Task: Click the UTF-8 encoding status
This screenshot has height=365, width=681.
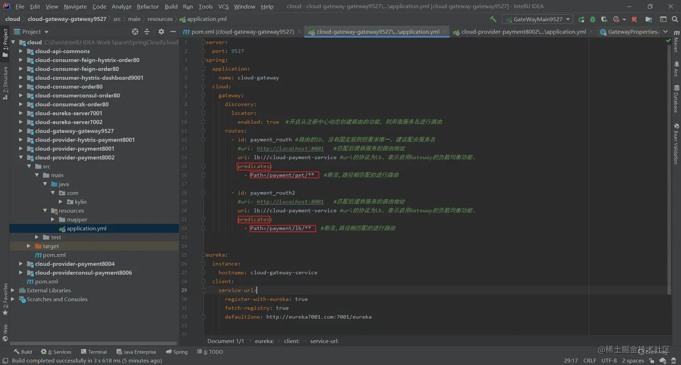Action: coord(609,360)
